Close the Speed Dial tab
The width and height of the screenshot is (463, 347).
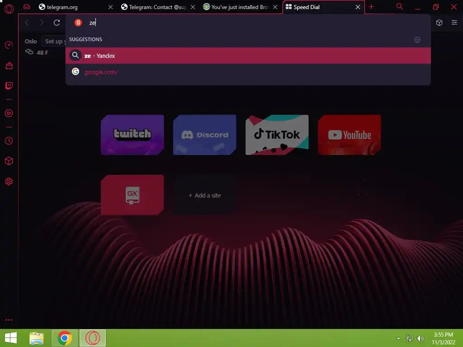pyautogui.click(x=358, y=7)
